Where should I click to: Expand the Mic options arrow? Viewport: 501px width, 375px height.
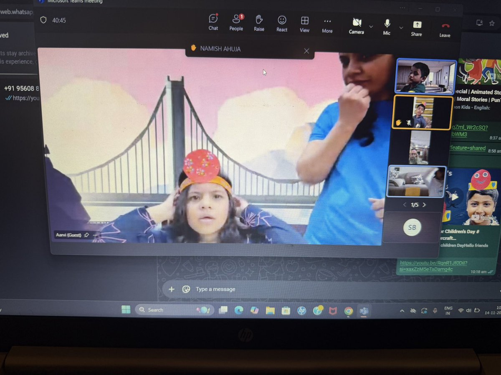pos(401,27)
